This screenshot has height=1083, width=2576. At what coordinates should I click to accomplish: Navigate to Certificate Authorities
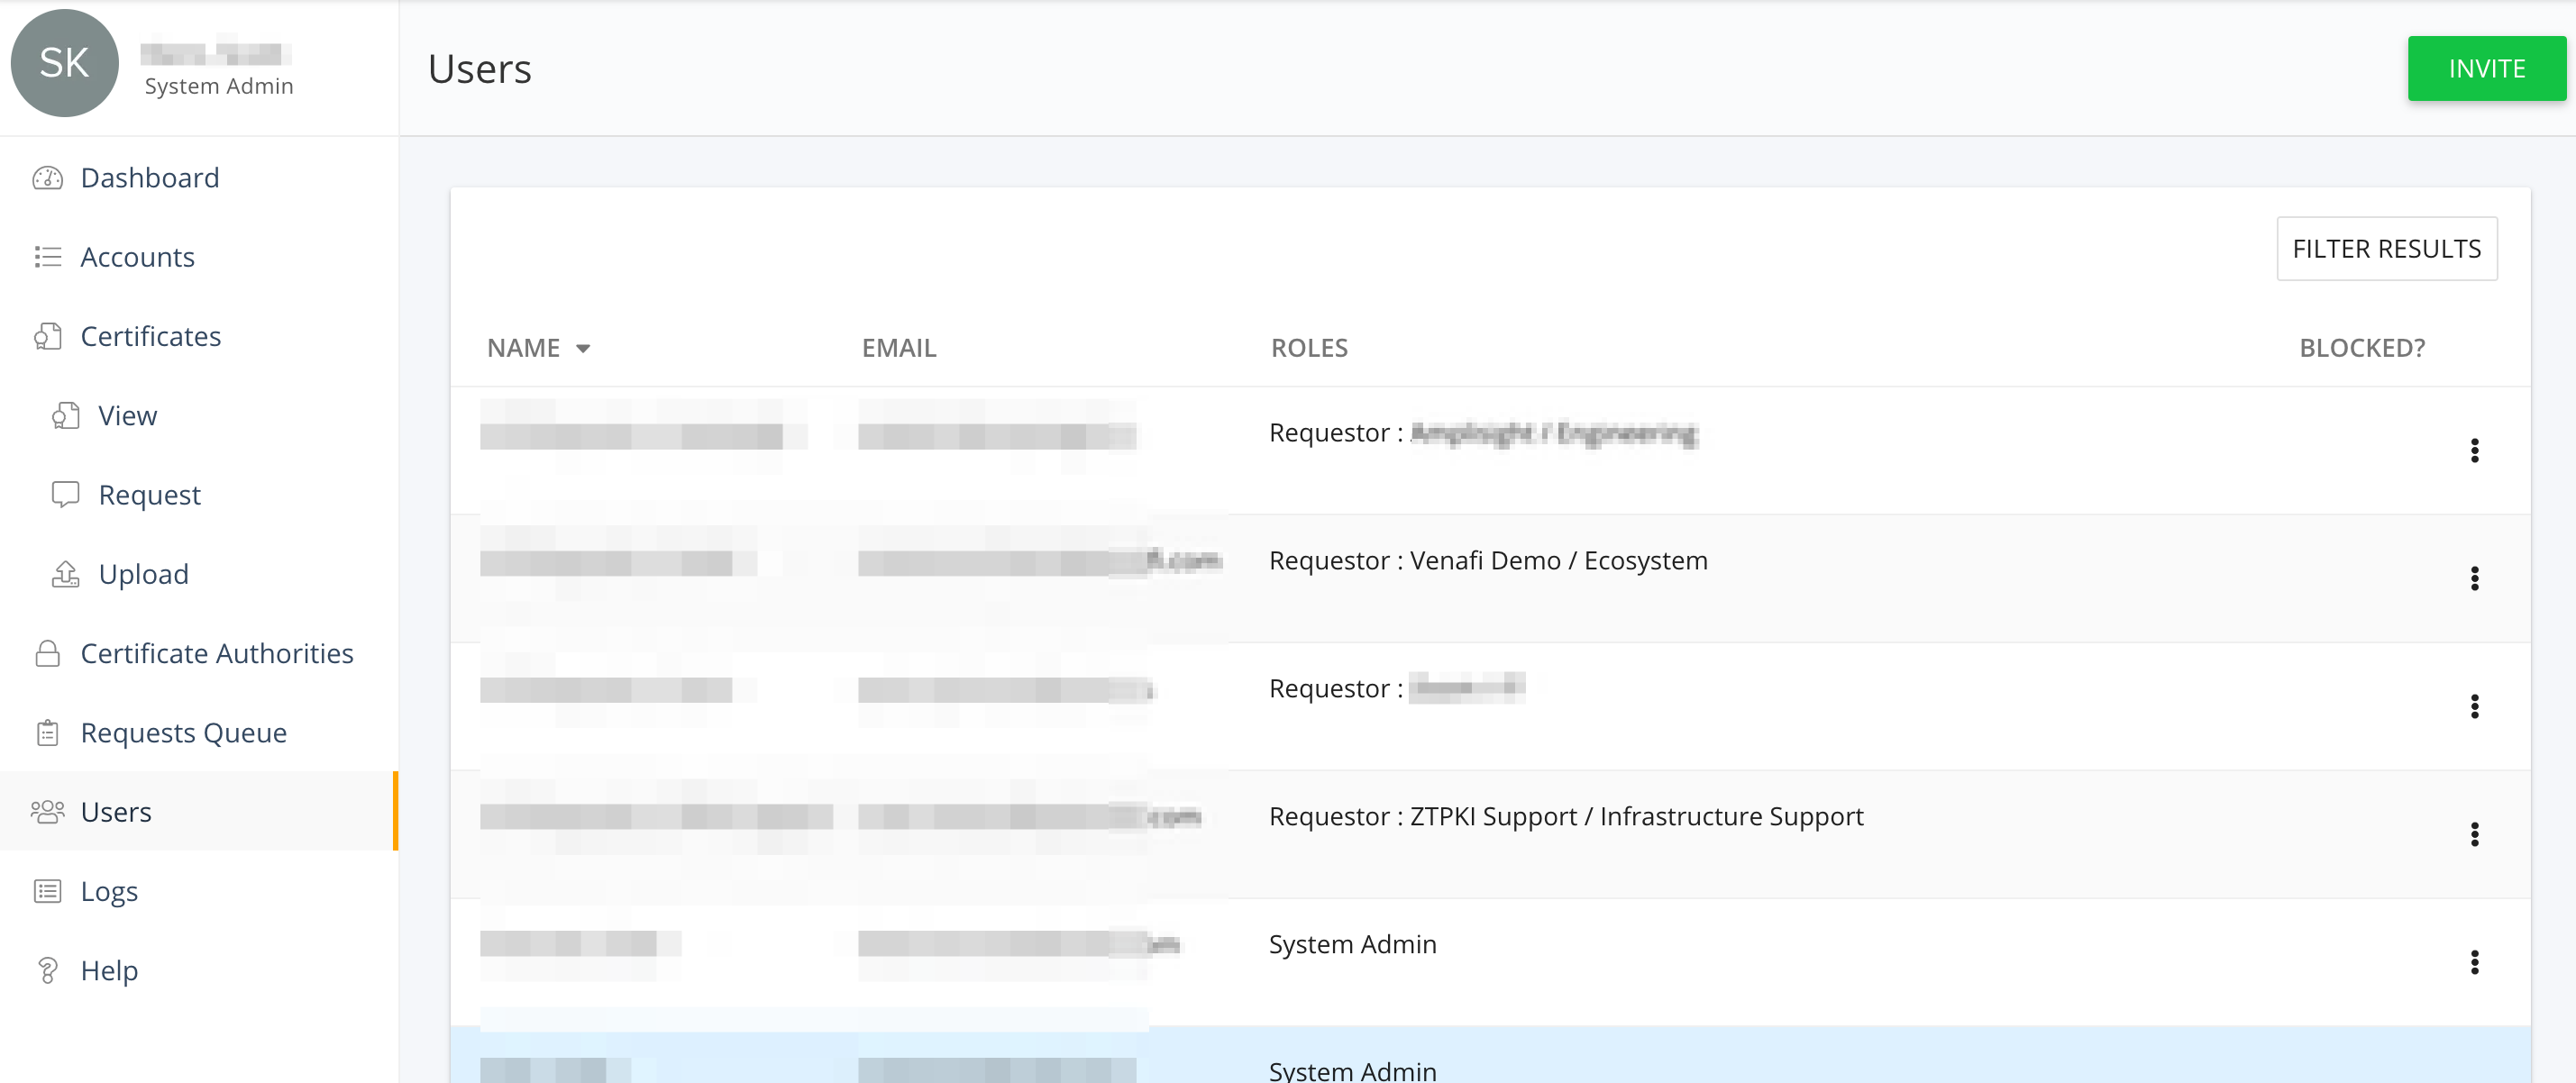[x=199, y=653]
